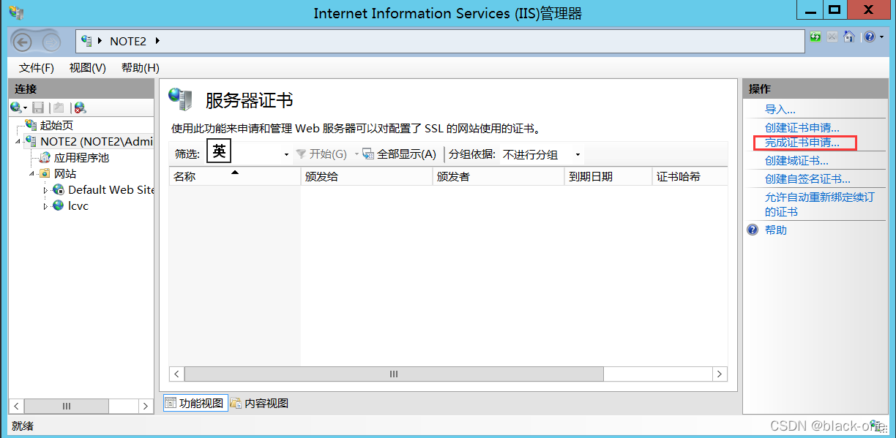This screenshot has height=438, width=896.
Task: Click connections pane scroll right arrow
Action: [145, 406]
